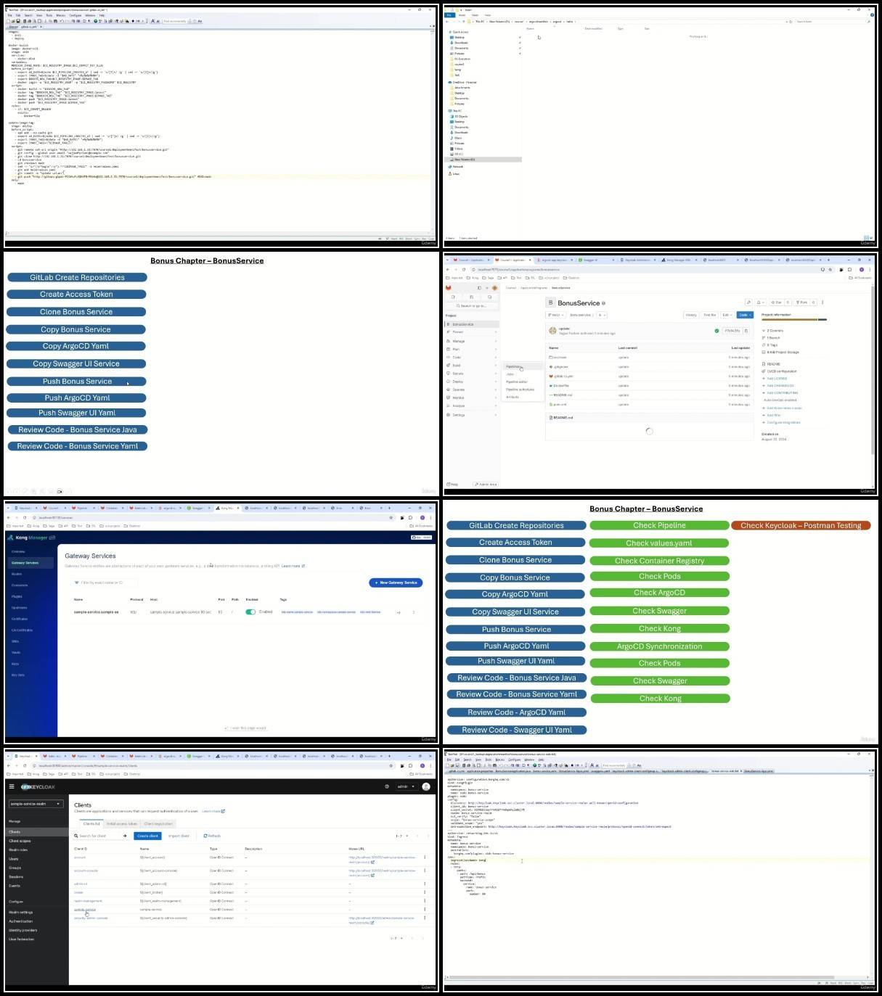The image size is (882, 996).
Task: Open Gateway Services in Kong sidebar
Action: [x=30, y=563]
